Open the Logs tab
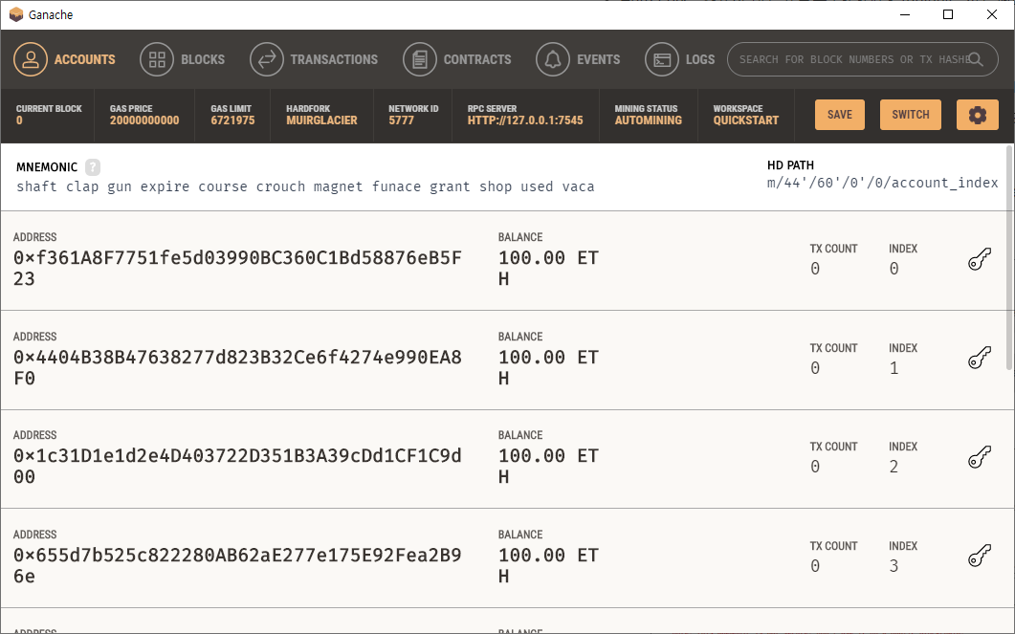The image size is (1015, 634). [679, 59]
